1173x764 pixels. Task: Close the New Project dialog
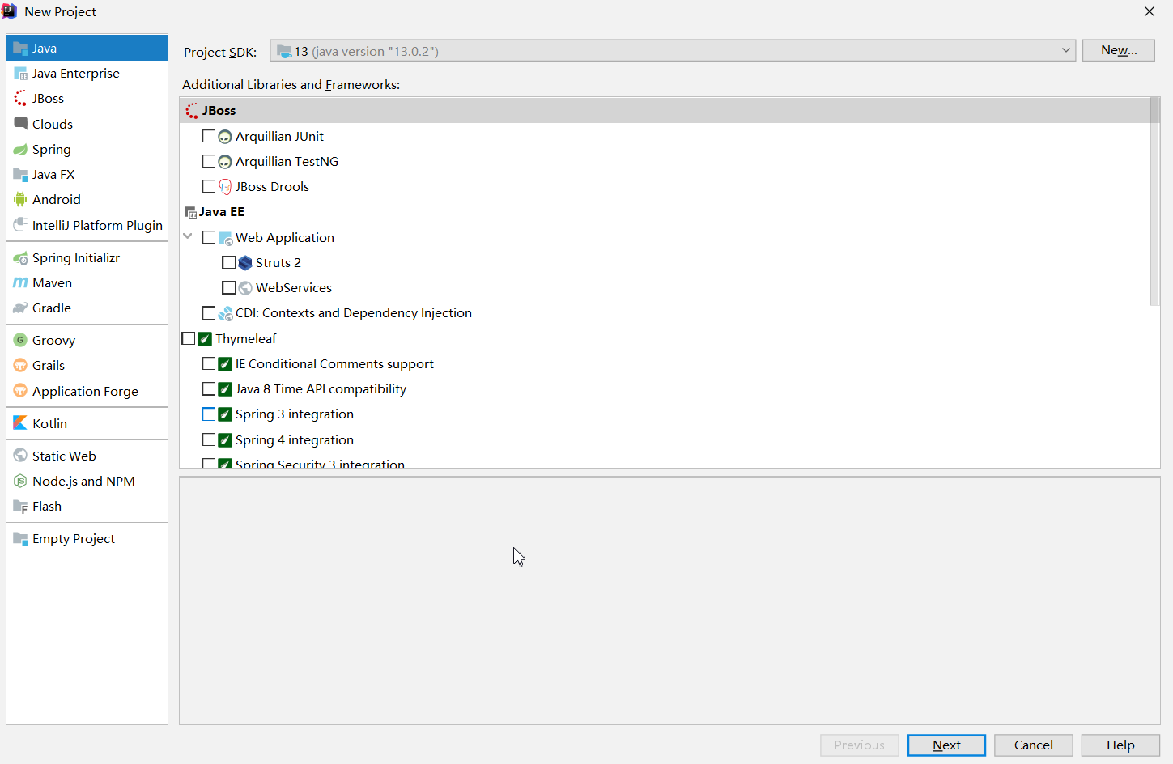(x=1150, y=11)
